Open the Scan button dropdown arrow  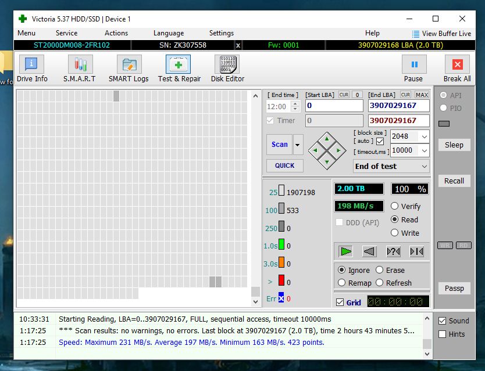coord(298,145)
